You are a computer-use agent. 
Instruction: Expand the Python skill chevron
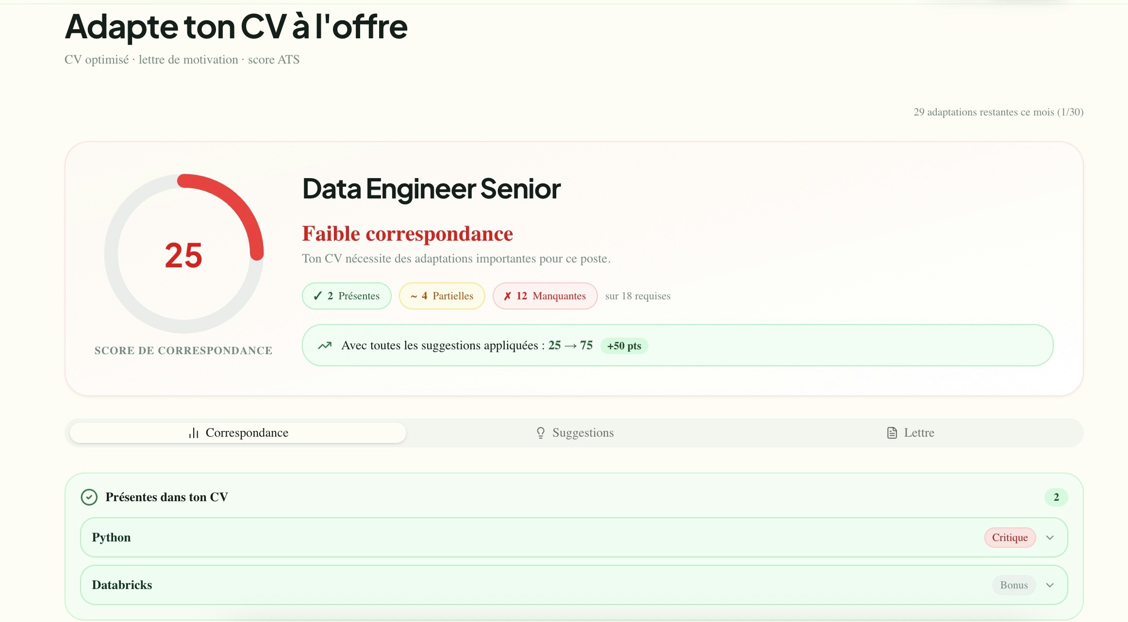(x=1050, y=538)
